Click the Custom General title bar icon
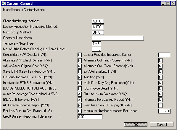This screenshot has width=177, height=130. [x=4, y=3]
